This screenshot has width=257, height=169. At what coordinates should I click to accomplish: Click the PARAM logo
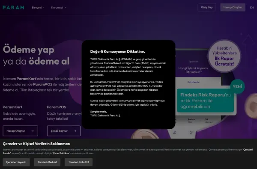[13, 8]
